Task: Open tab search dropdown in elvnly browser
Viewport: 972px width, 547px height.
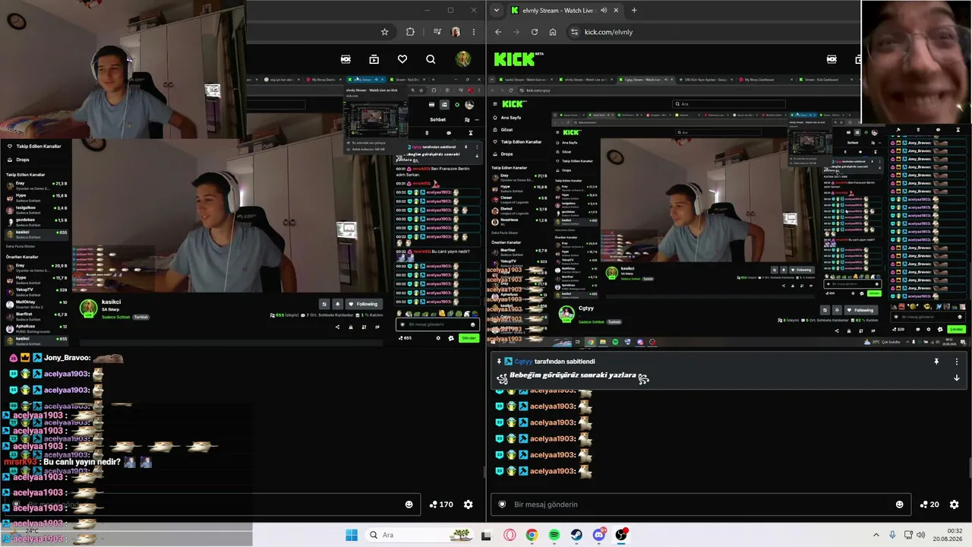Action: click(x=496, y=11)
